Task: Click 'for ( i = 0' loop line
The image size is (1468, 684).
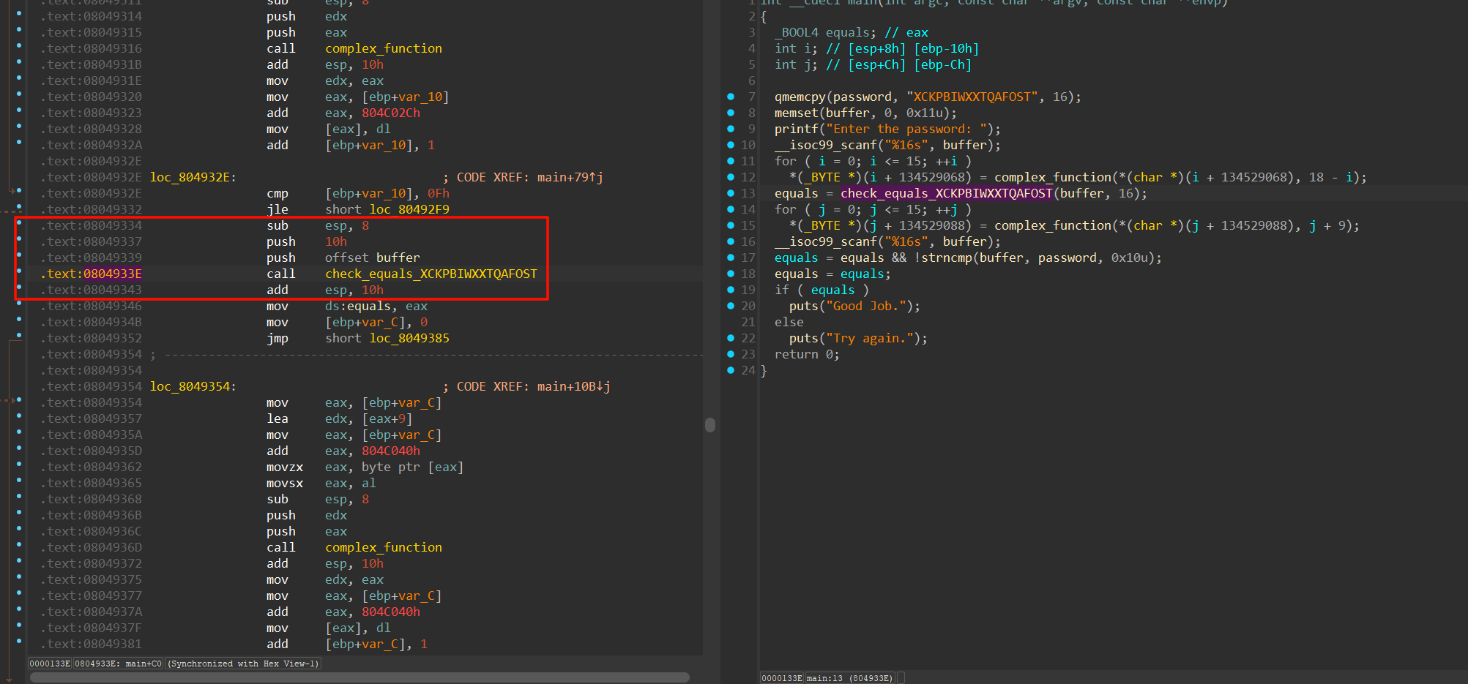Action: [873, 161]
